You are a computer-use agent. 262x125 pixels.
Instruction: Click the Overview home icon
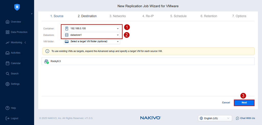click(7, 22)
